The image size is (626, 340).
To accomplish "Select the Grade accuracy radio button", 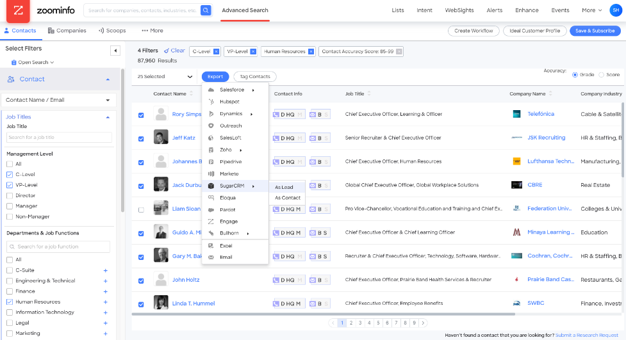I will point(575,75).
